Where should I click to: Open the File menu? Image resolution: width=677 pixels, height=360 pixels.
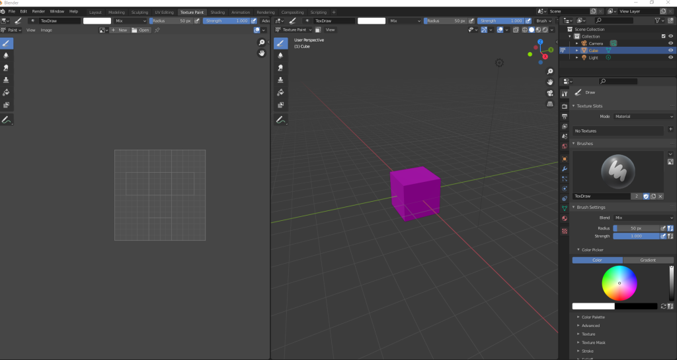click(x=12, y=11)
